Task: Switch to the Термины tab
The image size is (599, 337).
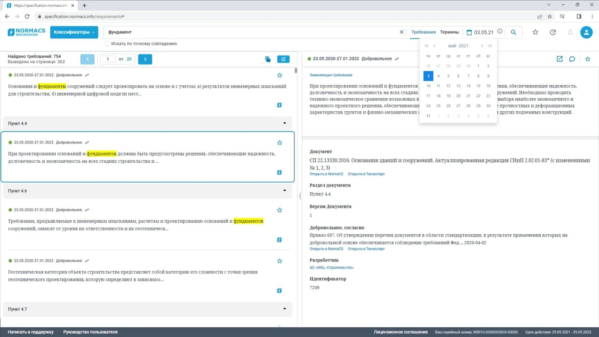Action: (449, 32)
